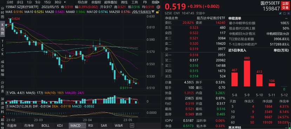291x129 pixels.
Task: Select the 15分 period
Action: [47, 2]
